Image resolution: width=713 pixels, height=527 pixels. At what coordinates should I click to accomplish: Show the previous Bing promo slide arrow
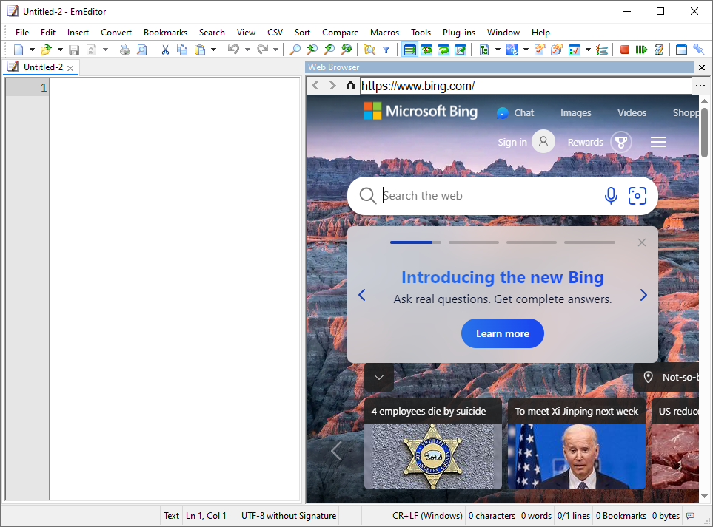point(362,295)
